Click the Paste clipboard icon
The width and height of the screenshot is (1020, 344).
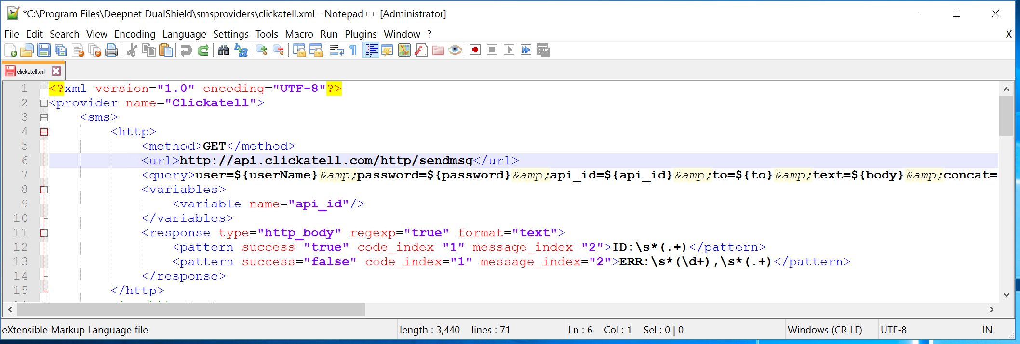[x=166, y=50]
